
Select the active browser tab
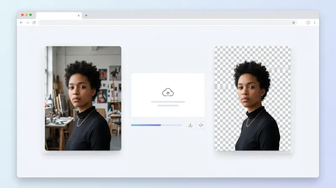(59, 16)
